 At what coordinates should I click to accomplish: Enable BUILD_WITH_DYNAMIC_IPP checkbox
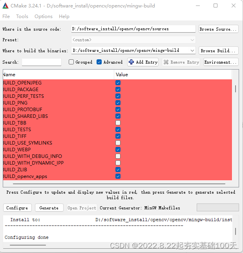click(118, 163)
